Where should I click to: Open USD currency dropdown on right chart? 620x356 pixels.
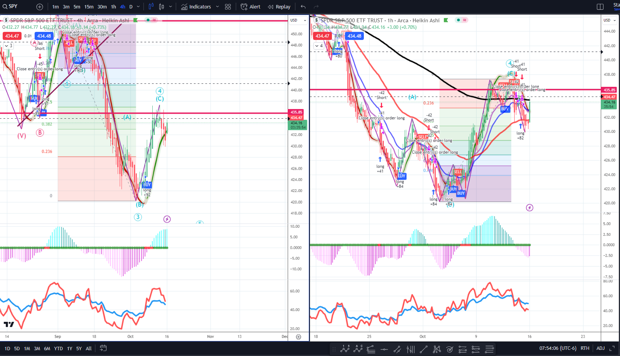click(x=609, y=20)
